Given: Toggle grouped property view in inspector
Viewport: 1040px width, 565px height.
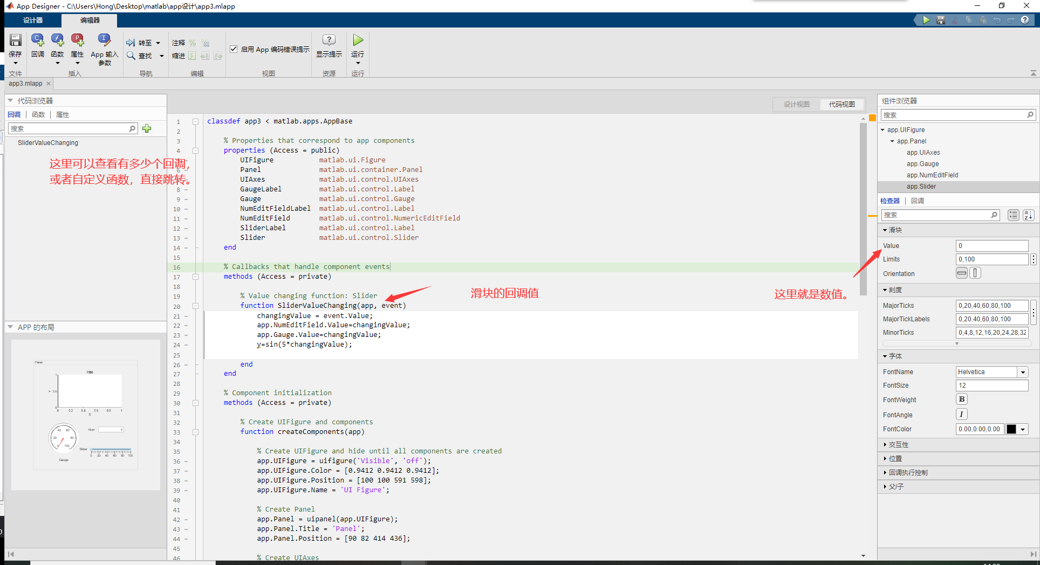Looking at the screenshot, I should (1014, 215).
